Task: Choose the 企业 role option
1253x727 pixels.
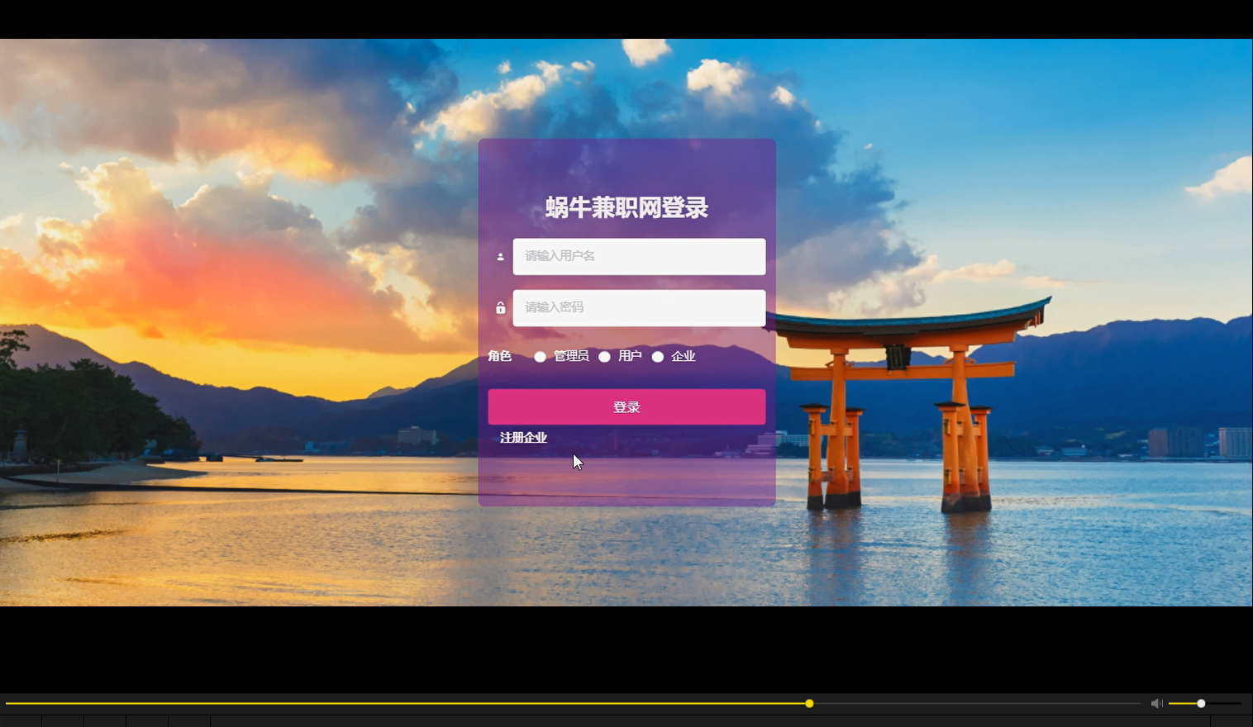Action: (x=658, y=356)
